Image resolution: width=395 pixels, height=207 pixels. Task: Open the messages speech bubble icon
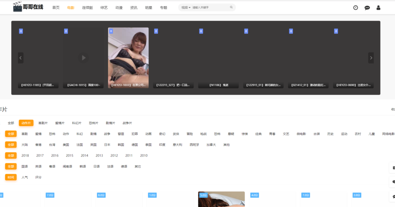click(x=367, y=7)
